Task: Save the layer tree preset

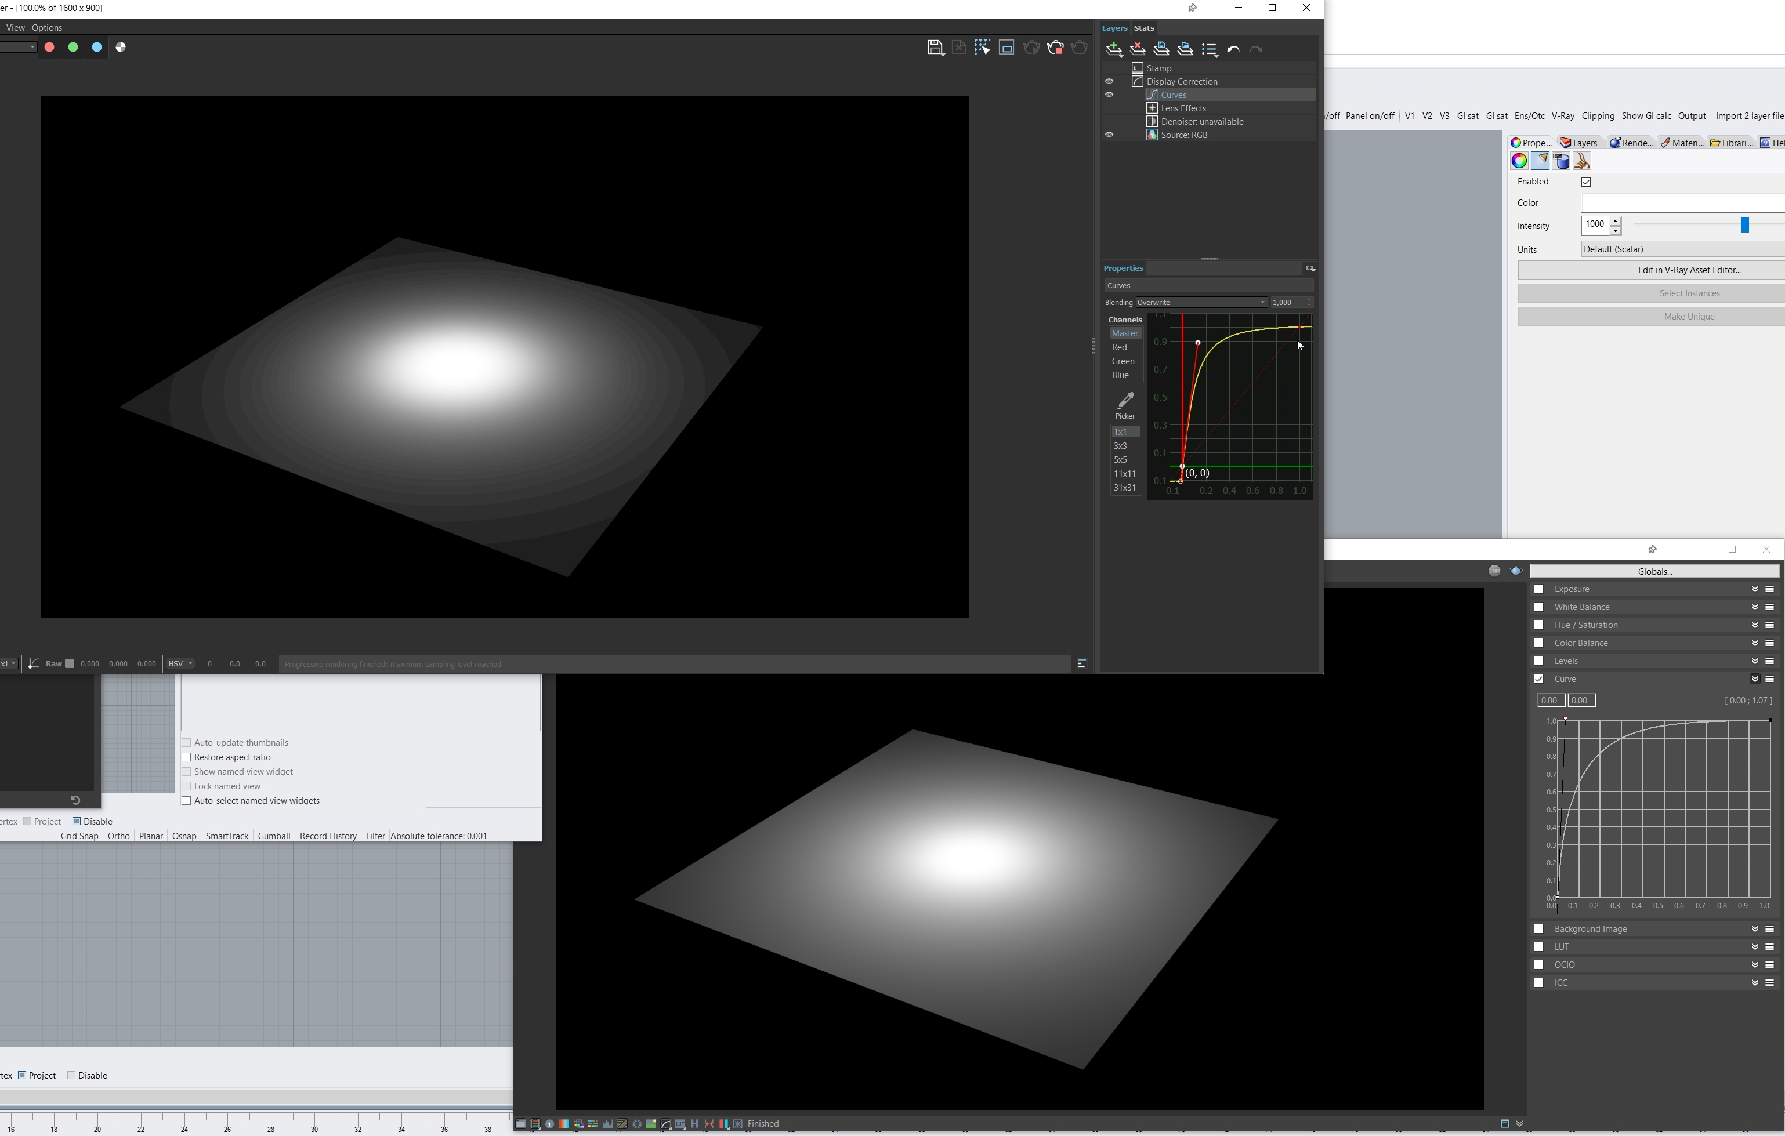Action: tap(1161, 50)
